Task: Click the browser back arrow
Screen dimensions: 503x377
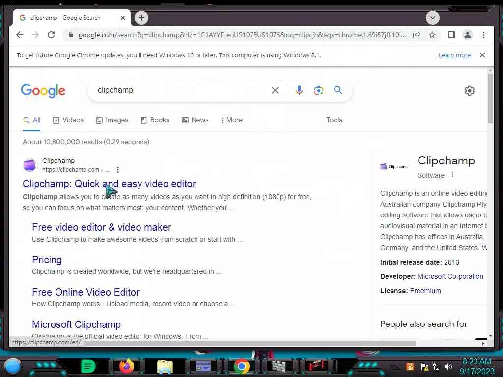Action: point(20,35)
